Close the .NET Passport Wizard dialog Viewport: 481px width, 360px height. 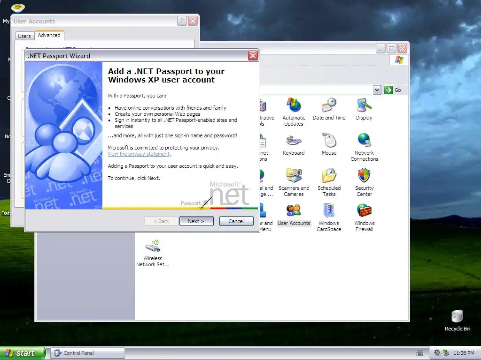click(253, 55)
